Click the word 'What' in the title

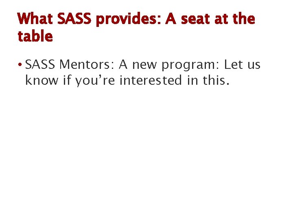(x=35, y=19)
